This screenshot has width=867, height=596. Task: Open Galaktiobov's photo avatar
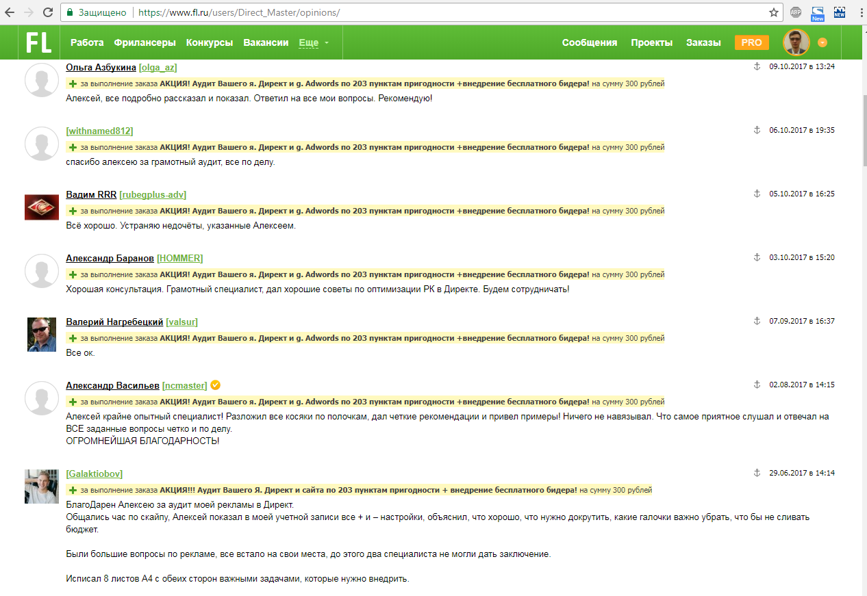coord(42,487)
